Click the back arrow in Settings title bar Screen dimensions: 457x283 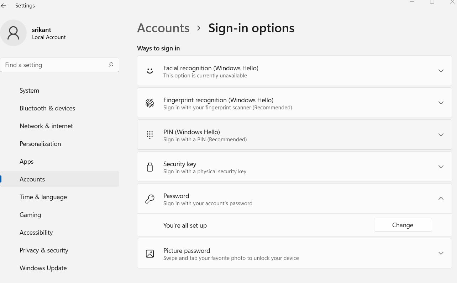pos(4,6)
